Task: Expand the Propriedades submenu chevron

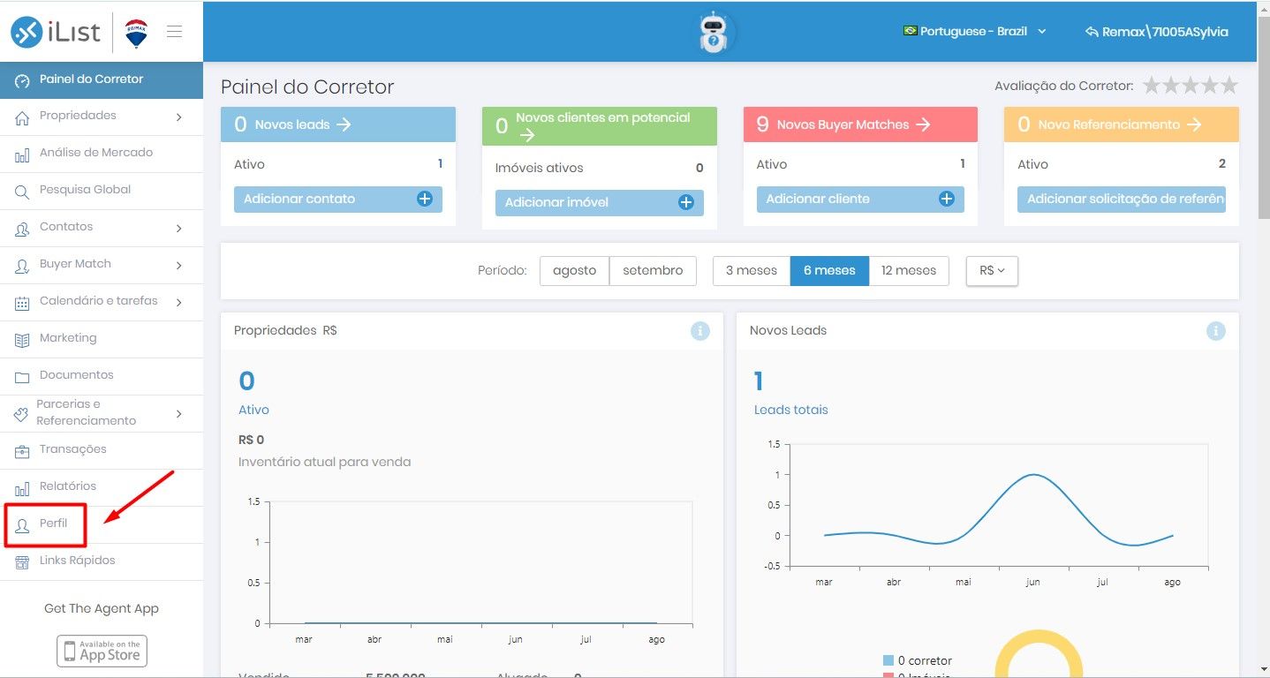Action: [x=178, y=117]
